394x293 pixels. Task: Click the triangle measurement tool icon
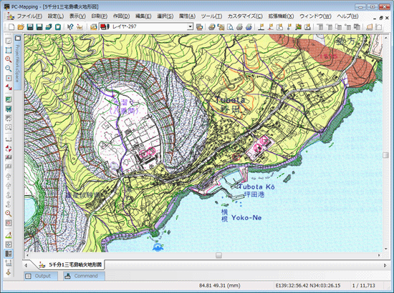point(9,235)
